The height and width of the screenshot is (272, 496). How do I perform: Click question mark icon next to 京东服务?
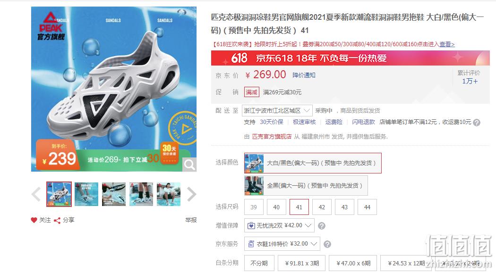[x=327, y=244]
